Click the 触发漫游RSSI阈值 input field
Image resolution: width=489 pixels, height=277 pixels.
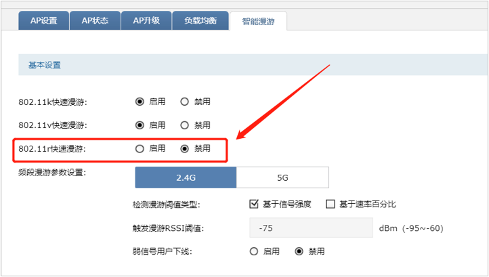point(311,228)
